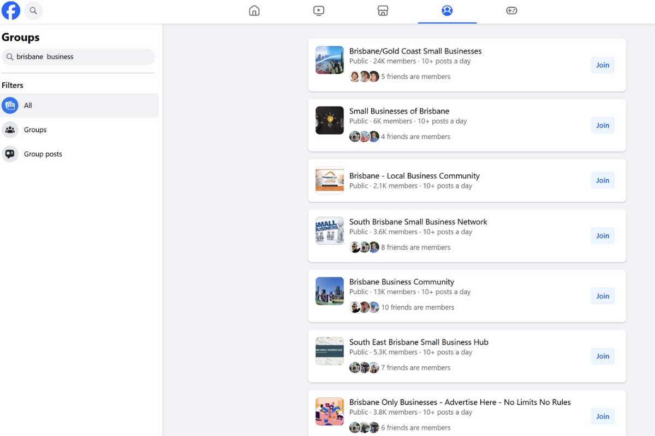Click the magnifier icon inside groups search box

[10, 57]
